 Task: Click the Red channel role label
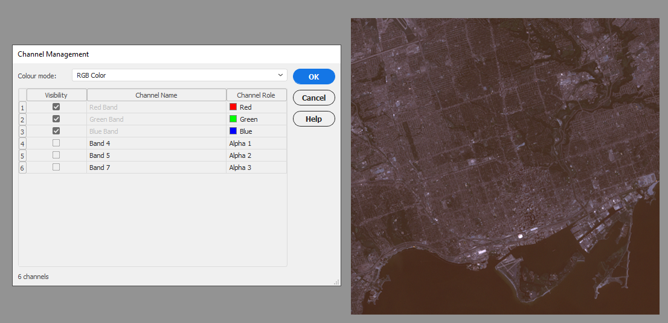246,107
